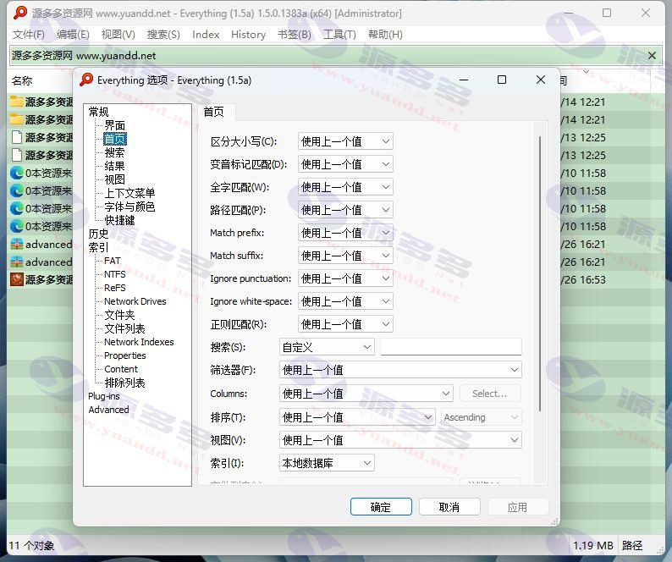672x562 pixels.
Task: Click the Everything app icon in main title bar
Action: tap(20, 13)
